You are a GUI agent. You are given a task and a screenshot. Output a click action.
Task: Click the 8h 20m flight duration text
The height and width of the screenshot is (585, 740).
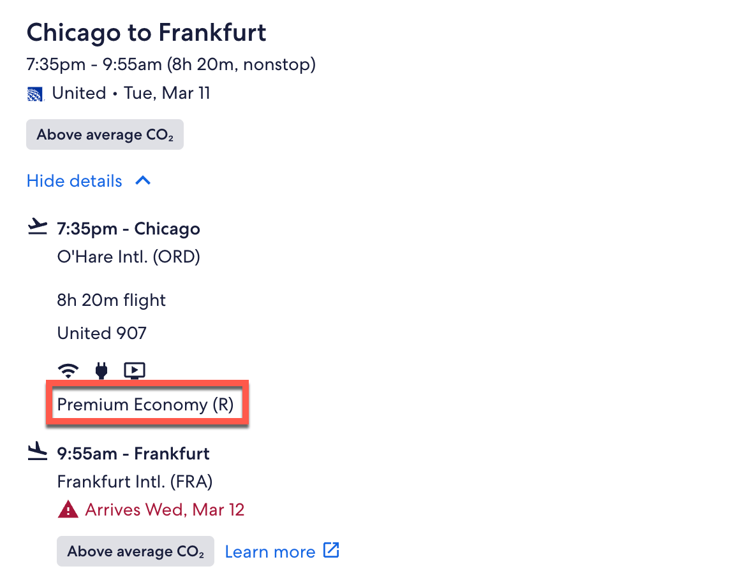pyautogui.click(x=112, y=300)
